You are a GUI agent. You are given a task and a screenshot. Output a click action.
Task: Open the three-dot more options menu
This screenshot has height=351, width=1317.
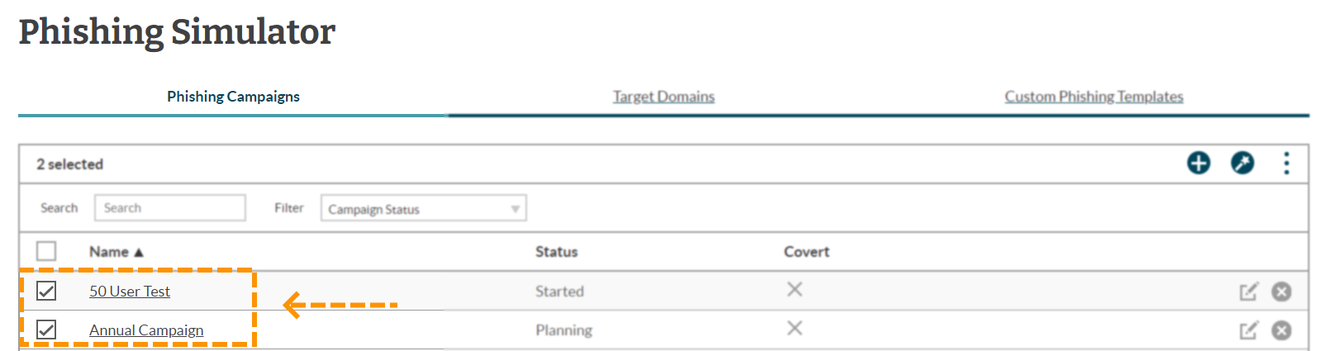pyautogui.click(x=1286, y=164)
